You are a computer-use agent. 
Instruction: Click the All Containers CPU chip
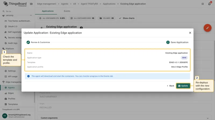pos(52,18)
